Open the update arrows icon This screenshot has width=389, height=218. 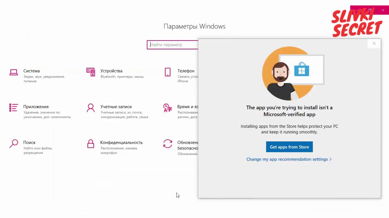167,144
